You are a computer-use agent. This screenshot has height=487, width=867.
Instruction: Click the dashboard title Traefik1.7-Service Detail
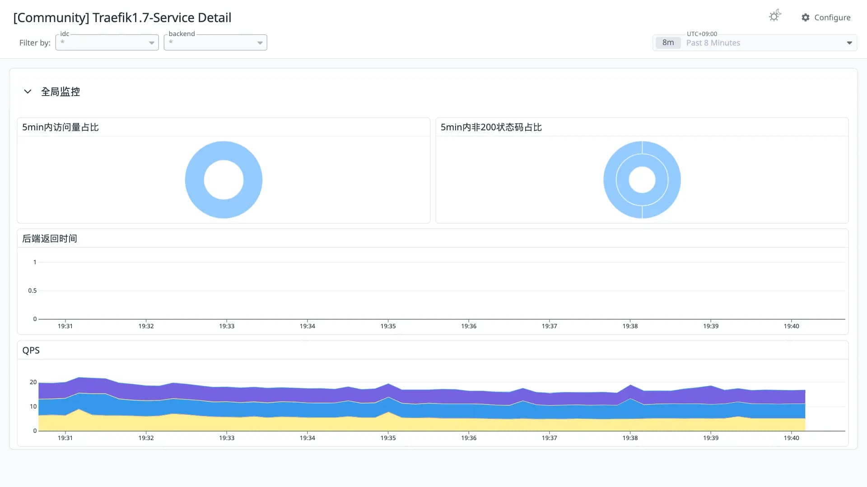click(x=122, y=18)
